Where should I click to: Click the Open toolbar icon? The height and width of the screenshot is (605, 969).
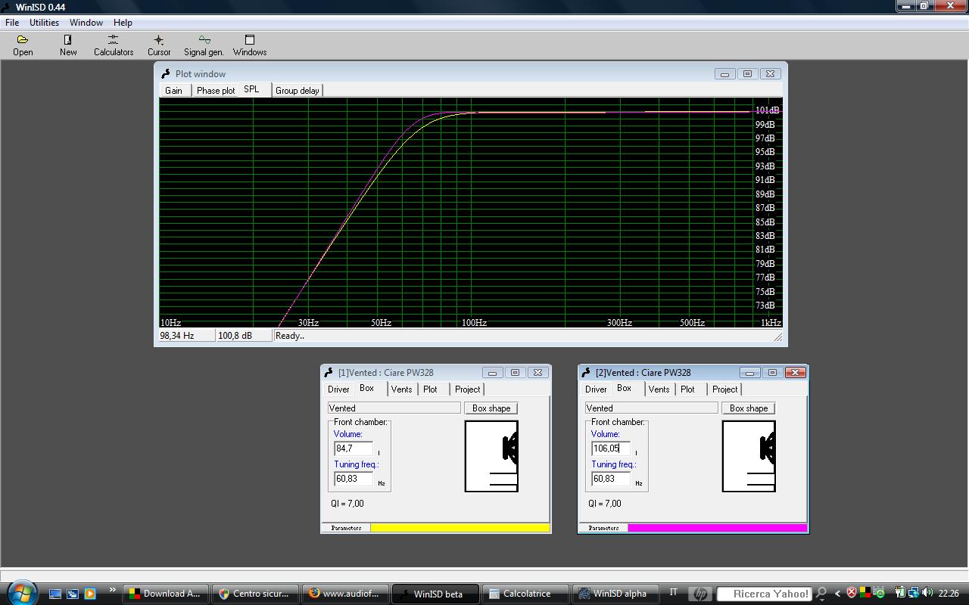[23, 45]
